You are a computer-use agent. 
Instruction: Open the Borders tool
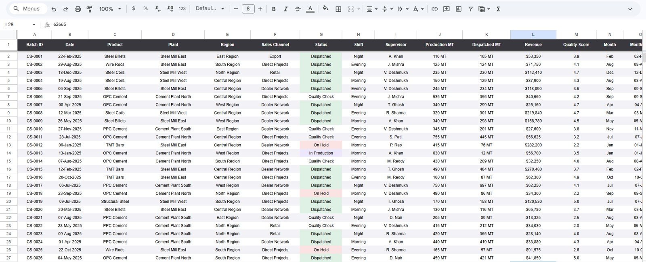[x=338, y=9]
